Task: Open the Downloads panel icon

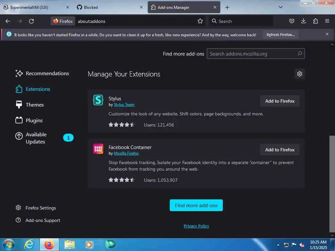Action: coord(303,21)
